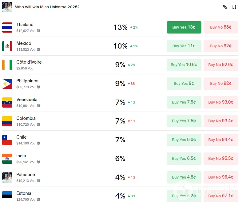Buy No for India at 95.5¢
This screenshot has width=242, height=205.
click(x=221, y=159)
